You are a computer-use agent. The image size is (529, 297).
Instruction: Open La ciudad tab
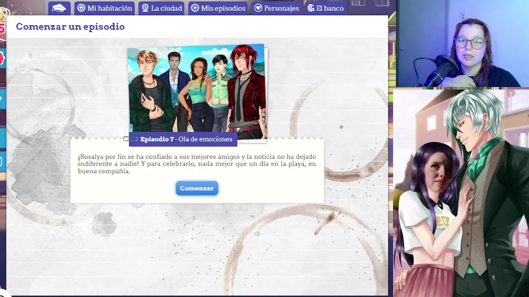162,8
